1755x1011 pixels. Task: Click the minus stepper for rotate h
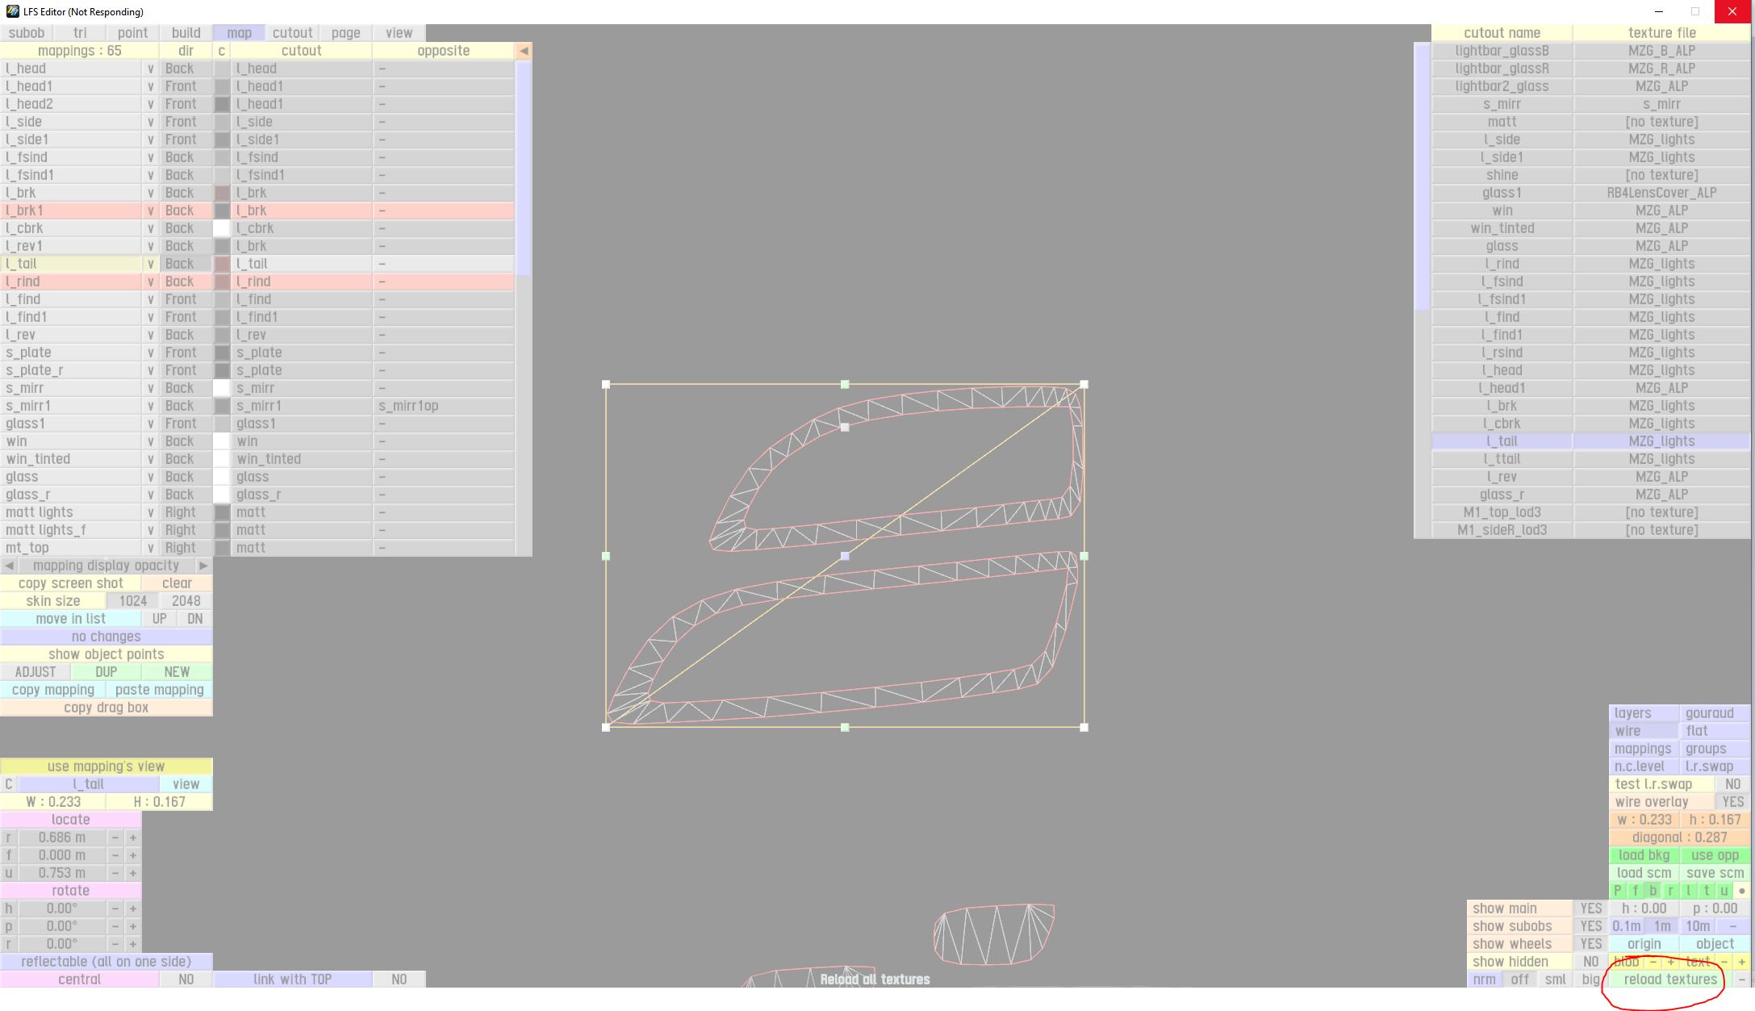[x=115, y=909]
